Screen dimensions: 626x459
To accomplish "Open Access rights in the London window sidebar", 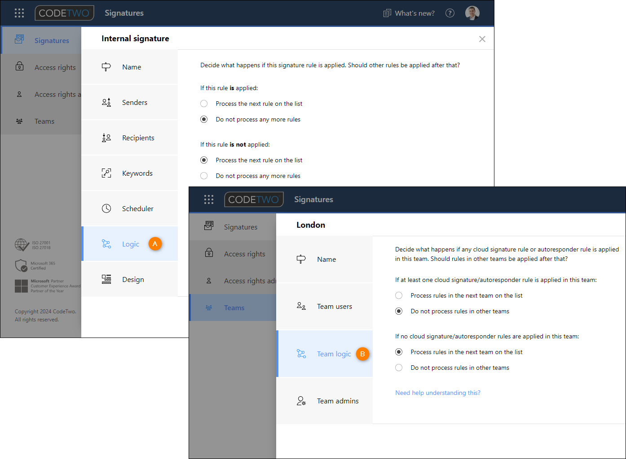I will 233,254.
